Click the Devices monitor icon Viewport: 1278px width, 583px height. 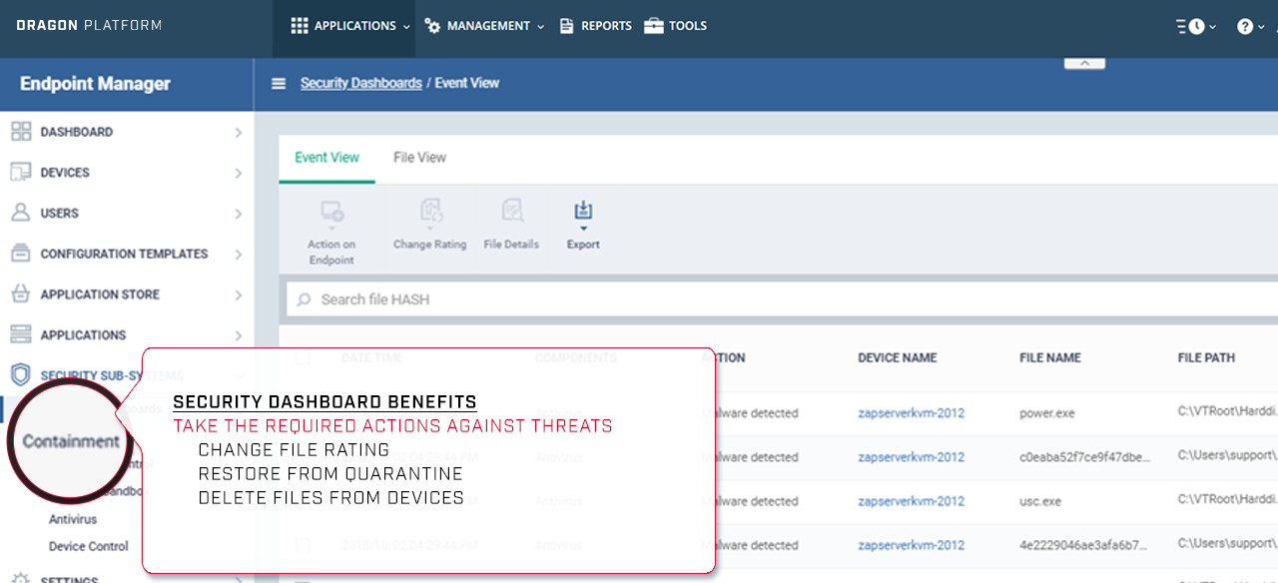20,173
